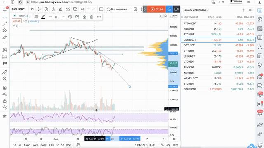Image resolution: width=264 pixels, height=148 pixels.
Task: Toggle the recording camera button
Action: pos(177,9)
